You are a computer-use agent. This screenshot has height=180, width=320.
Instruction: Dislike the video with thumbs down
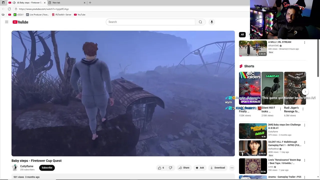coord(170,168)
